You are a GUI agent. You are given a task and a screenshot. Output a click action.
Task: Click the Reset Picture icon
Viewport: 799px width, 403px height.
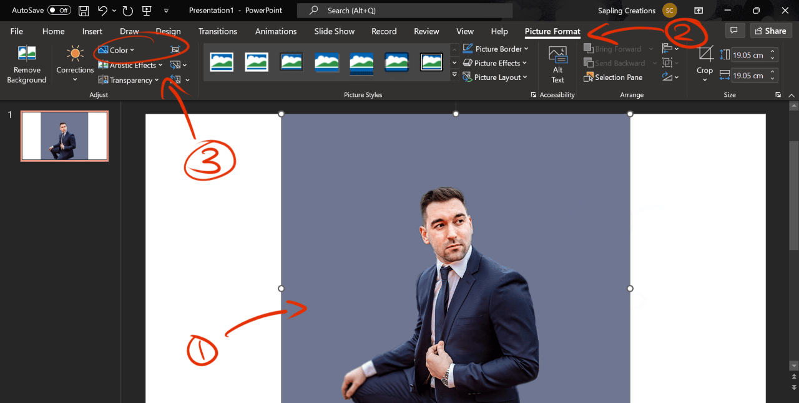pos(175,79)
